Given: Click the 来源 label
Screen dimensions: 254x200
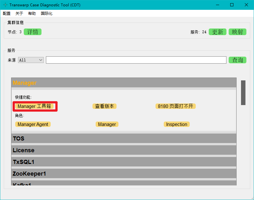Looking at the screenshot, I should coord(12,60).
